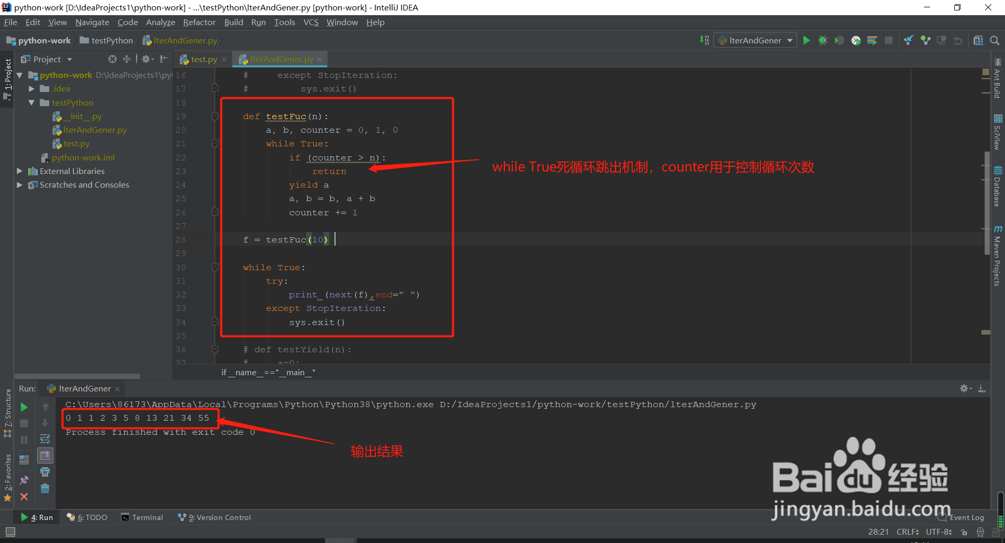1005x543 pixels.
Task: Clear all console output with trash icon
Action: pyautogui.click(x=45, y=489)
